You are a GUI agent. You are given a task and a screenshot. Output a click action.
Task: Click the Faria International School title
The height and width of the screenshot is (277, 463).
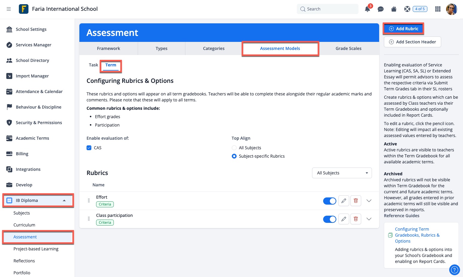point(65,9)
